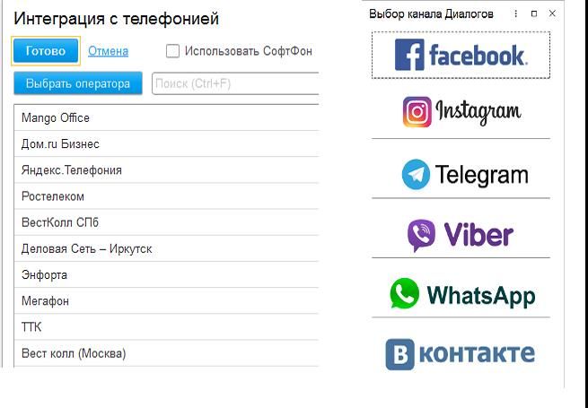The width and height of the screenshot is (588, 408).
Task: Click the Отмена link
Action: pyautogui.click(x=108, y=51)
